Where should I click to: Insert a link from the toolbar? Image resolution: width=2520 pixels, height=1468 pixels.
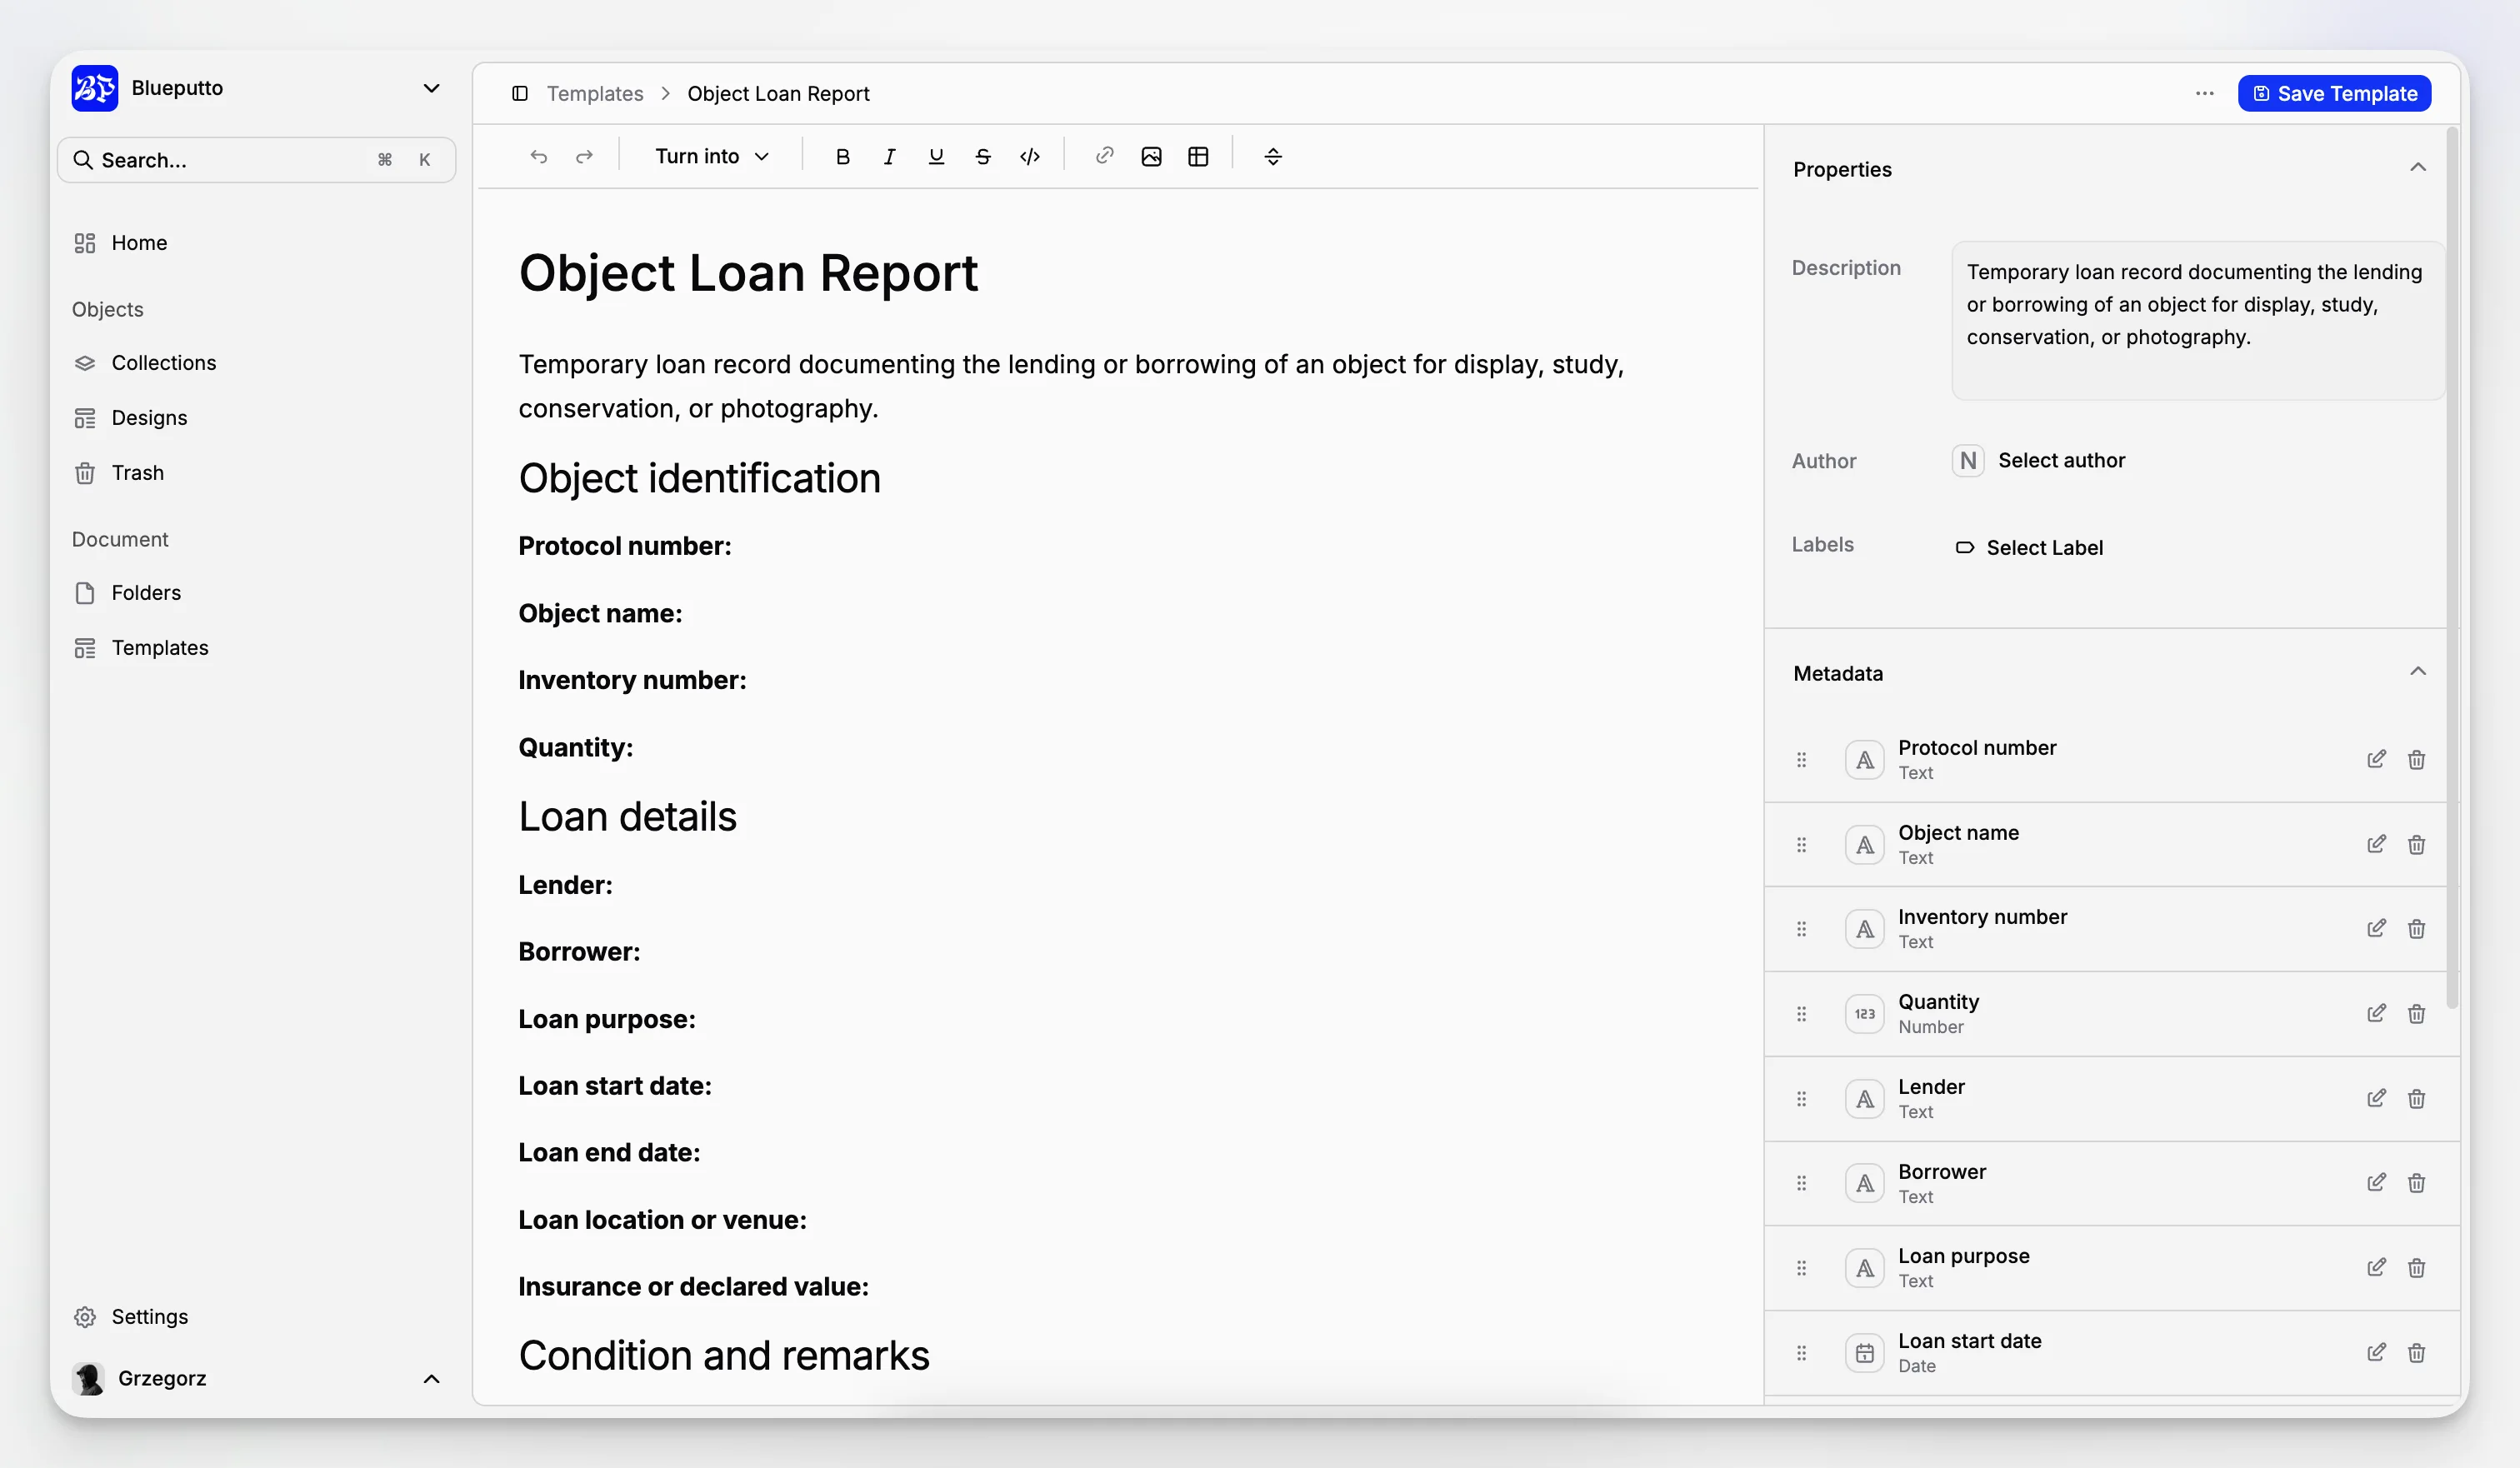(x=1104, y=156)
